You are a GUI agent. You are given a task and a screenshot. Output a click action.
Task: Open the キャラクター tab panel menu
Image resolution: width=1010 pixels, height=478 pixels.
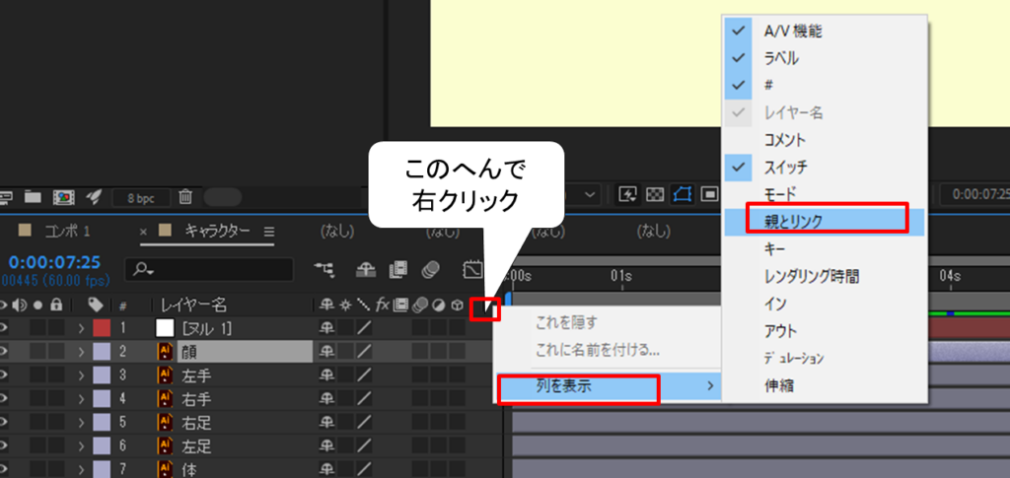point(268,232)
